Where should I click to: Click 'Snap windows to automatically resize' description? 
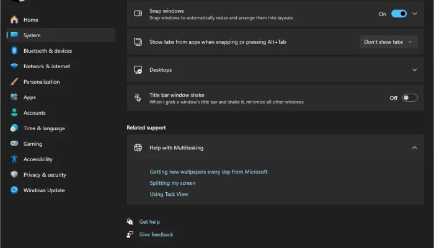[221, 18]
